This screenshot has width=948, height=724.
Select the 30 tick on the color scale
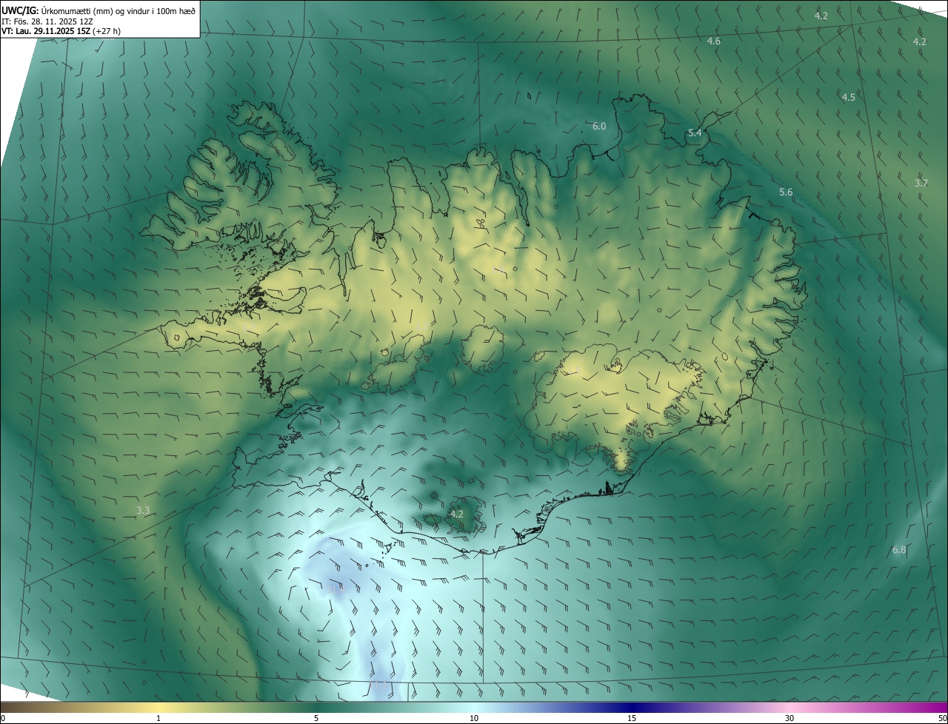pyautogui.click(x=790, y=718)
